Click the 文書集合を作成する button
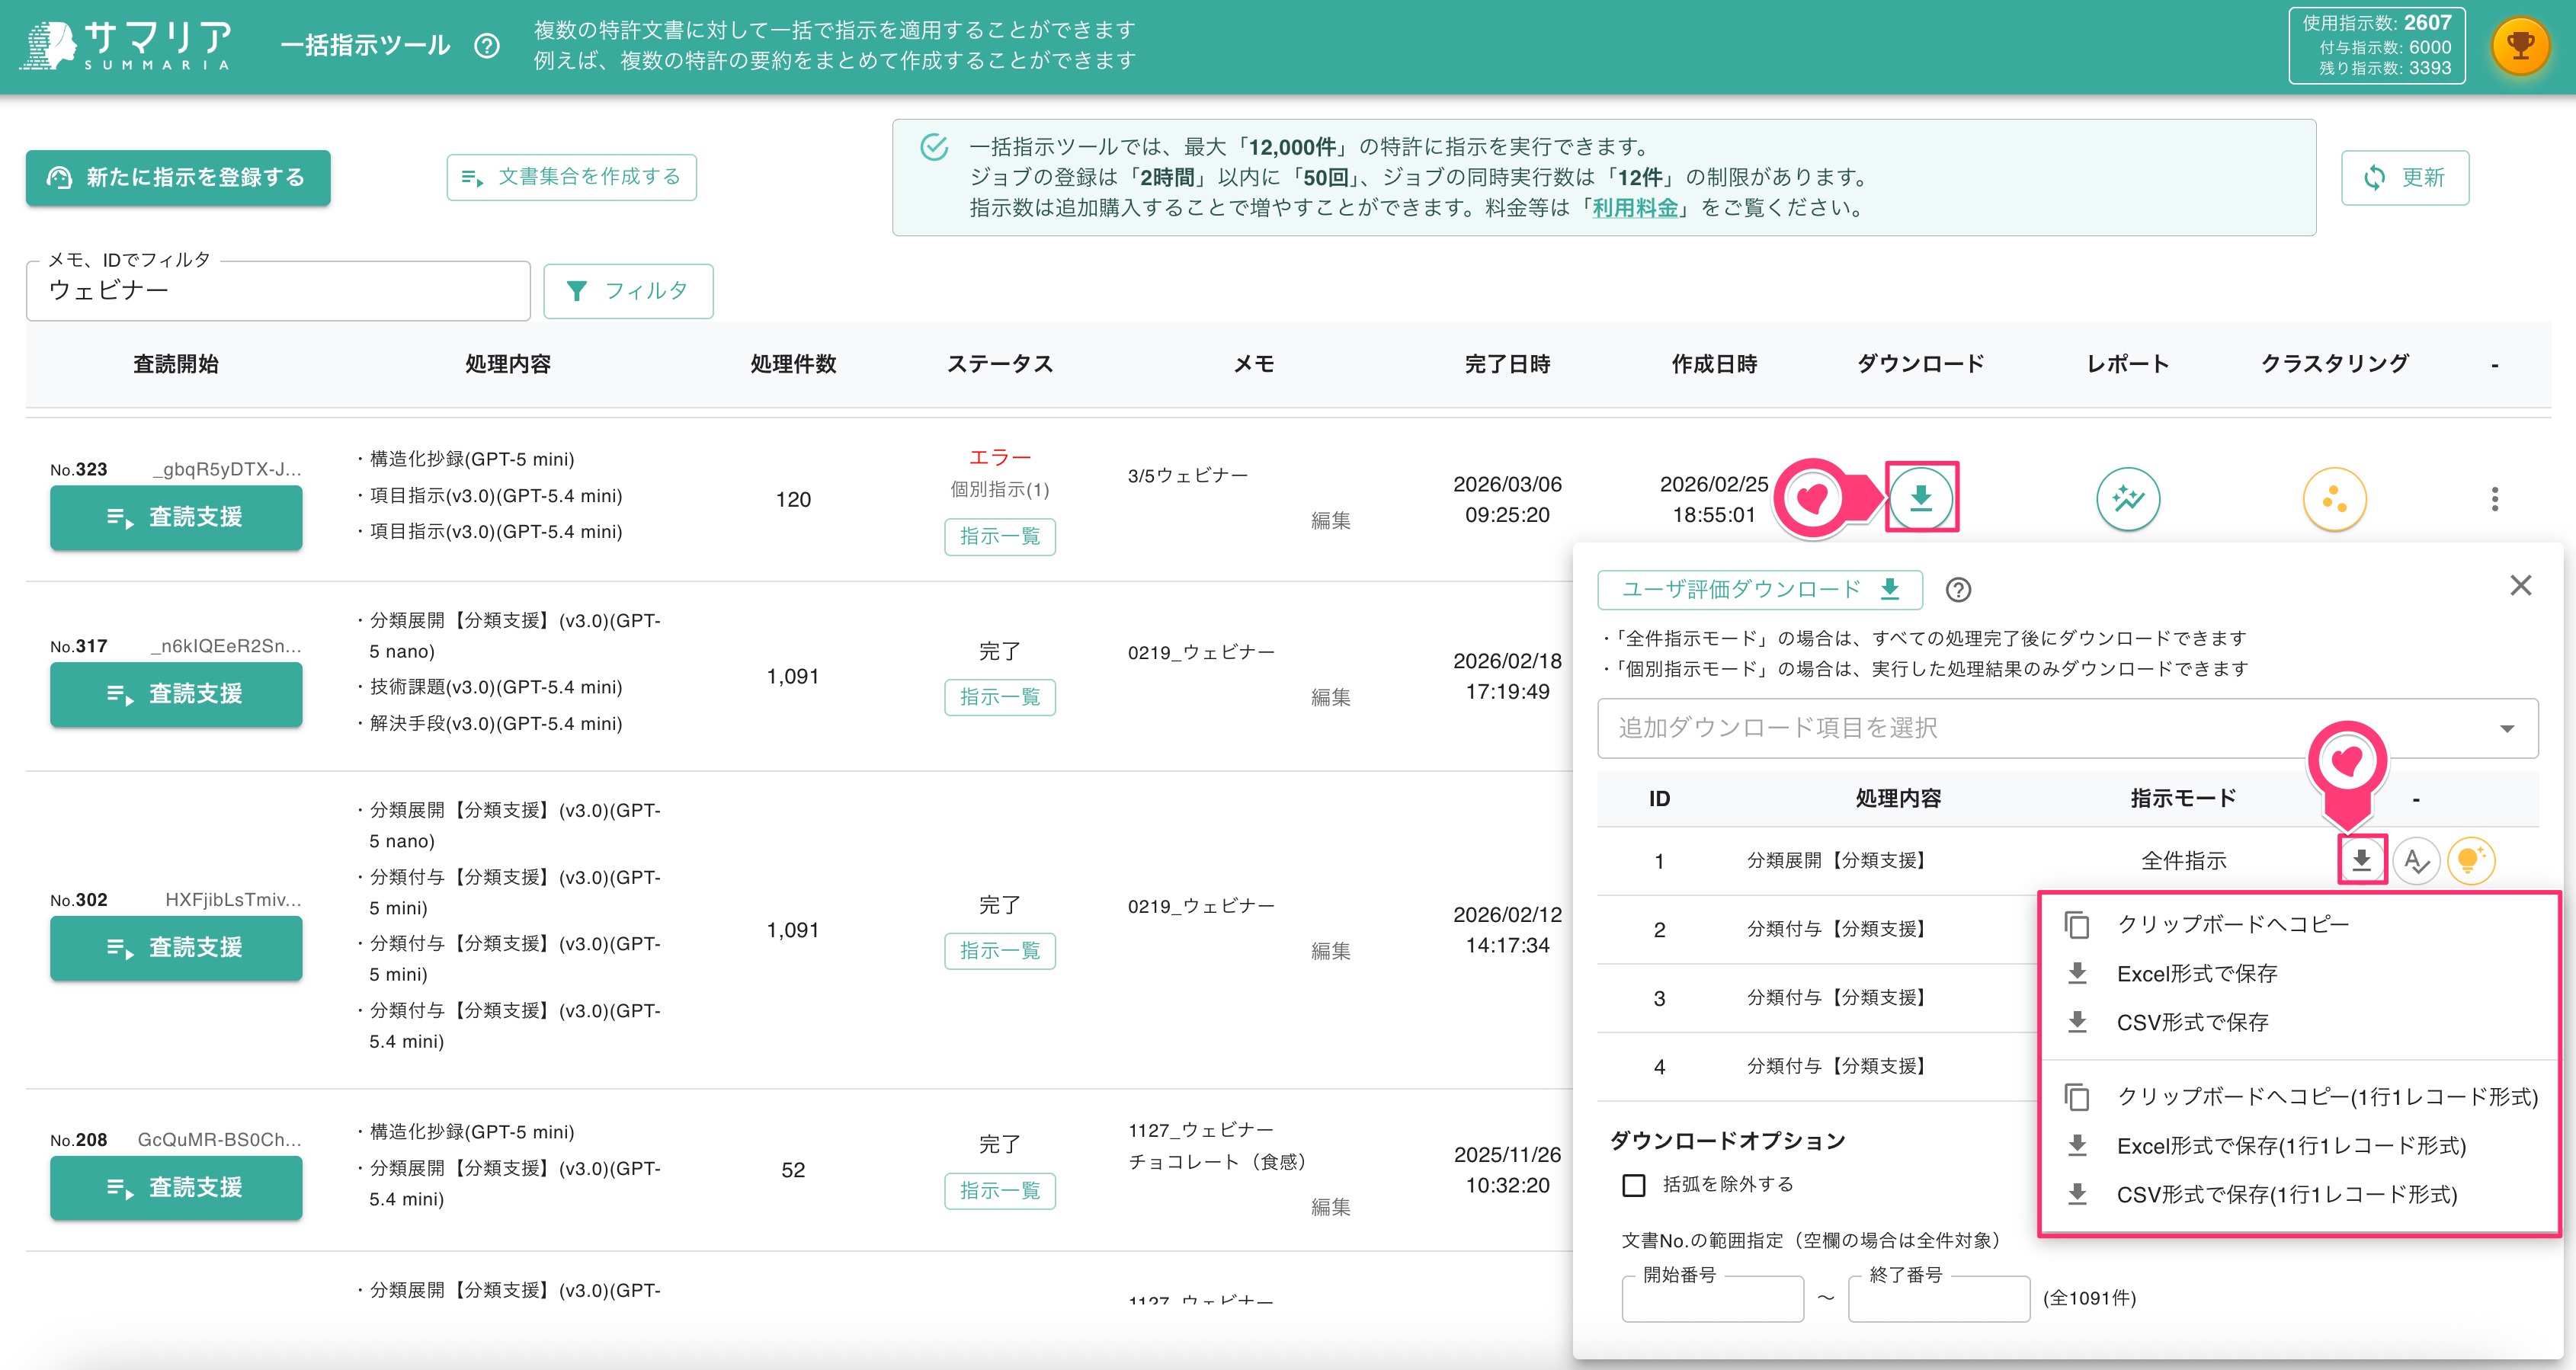This screenshot has height=1370, width=2576. coord(571,177)
